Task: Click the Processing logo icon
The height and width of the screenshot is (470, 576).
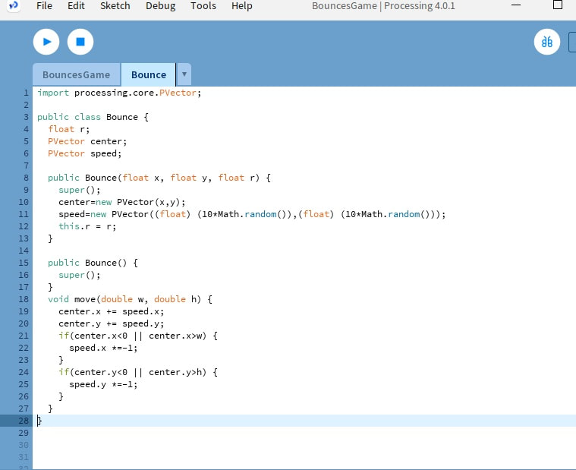Action: click(x=14, y=5)
